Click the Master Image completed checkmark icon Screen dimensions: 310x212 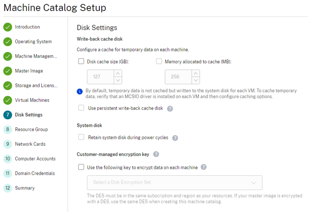pos(8,71)
